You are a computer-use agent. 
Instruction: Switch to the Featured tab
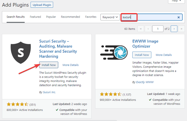coord(35,17)
